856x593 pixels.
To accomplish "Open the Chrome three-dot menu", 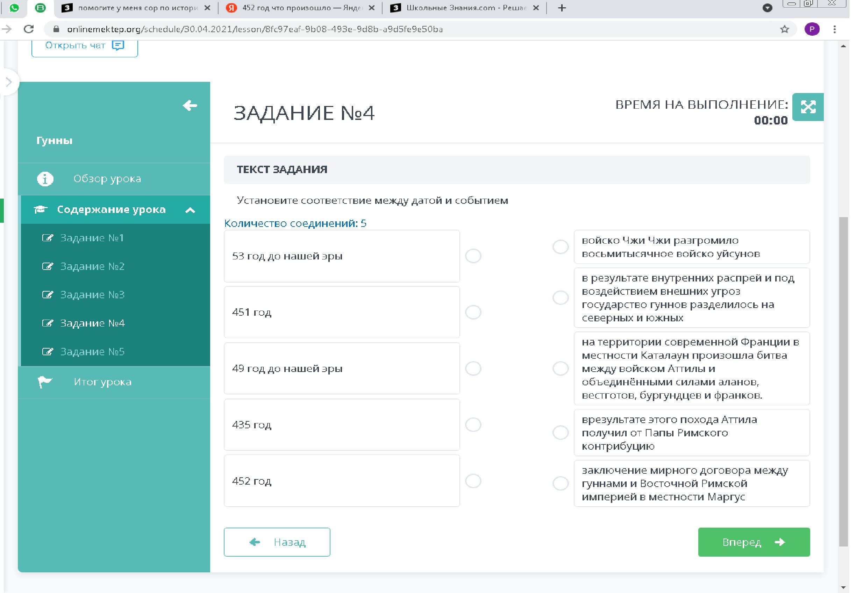I will pos(834,29).
